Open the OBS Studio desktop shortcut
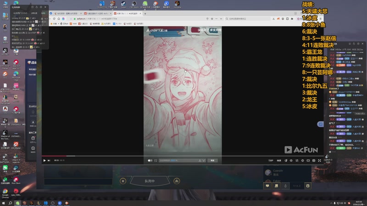This screenshot has width=367, height=206. pyautogui.click(x=134, y=4)
